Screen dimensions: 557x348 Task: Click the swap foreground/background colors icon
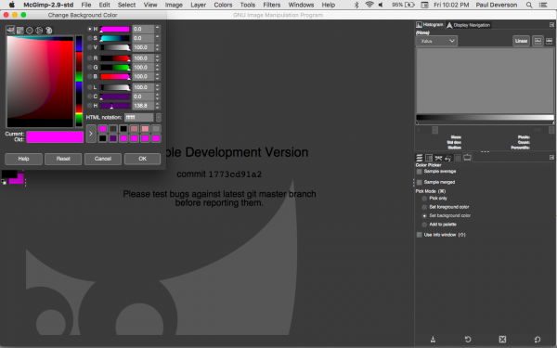coord(24,172)
